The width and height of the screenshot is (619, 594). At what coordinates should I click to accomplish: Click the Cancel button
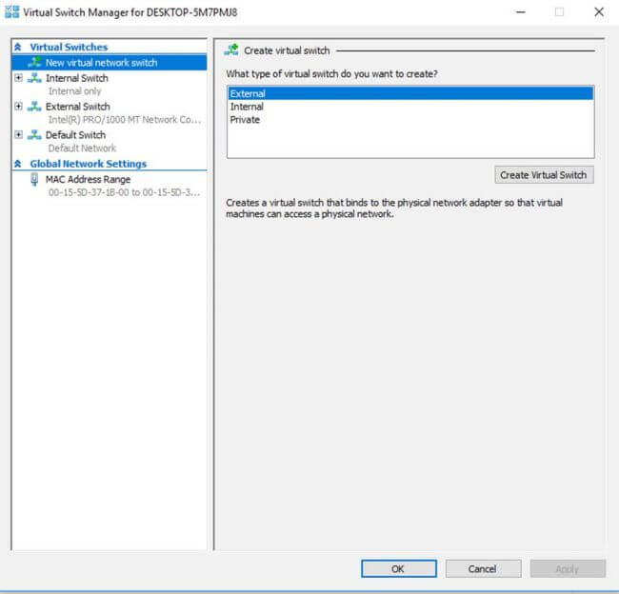pos(483,568)
